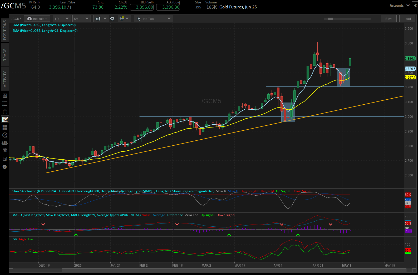Open the crosshair cursor mode dropdown
This screenshot has width=418, height=275.
click(124, 19)
